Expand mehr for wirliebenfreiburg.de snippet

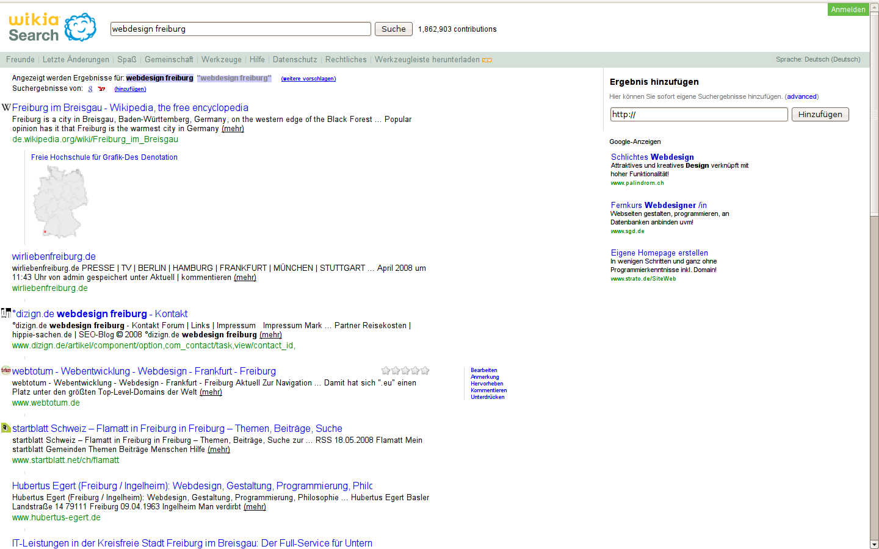click(x=245, y=278)
